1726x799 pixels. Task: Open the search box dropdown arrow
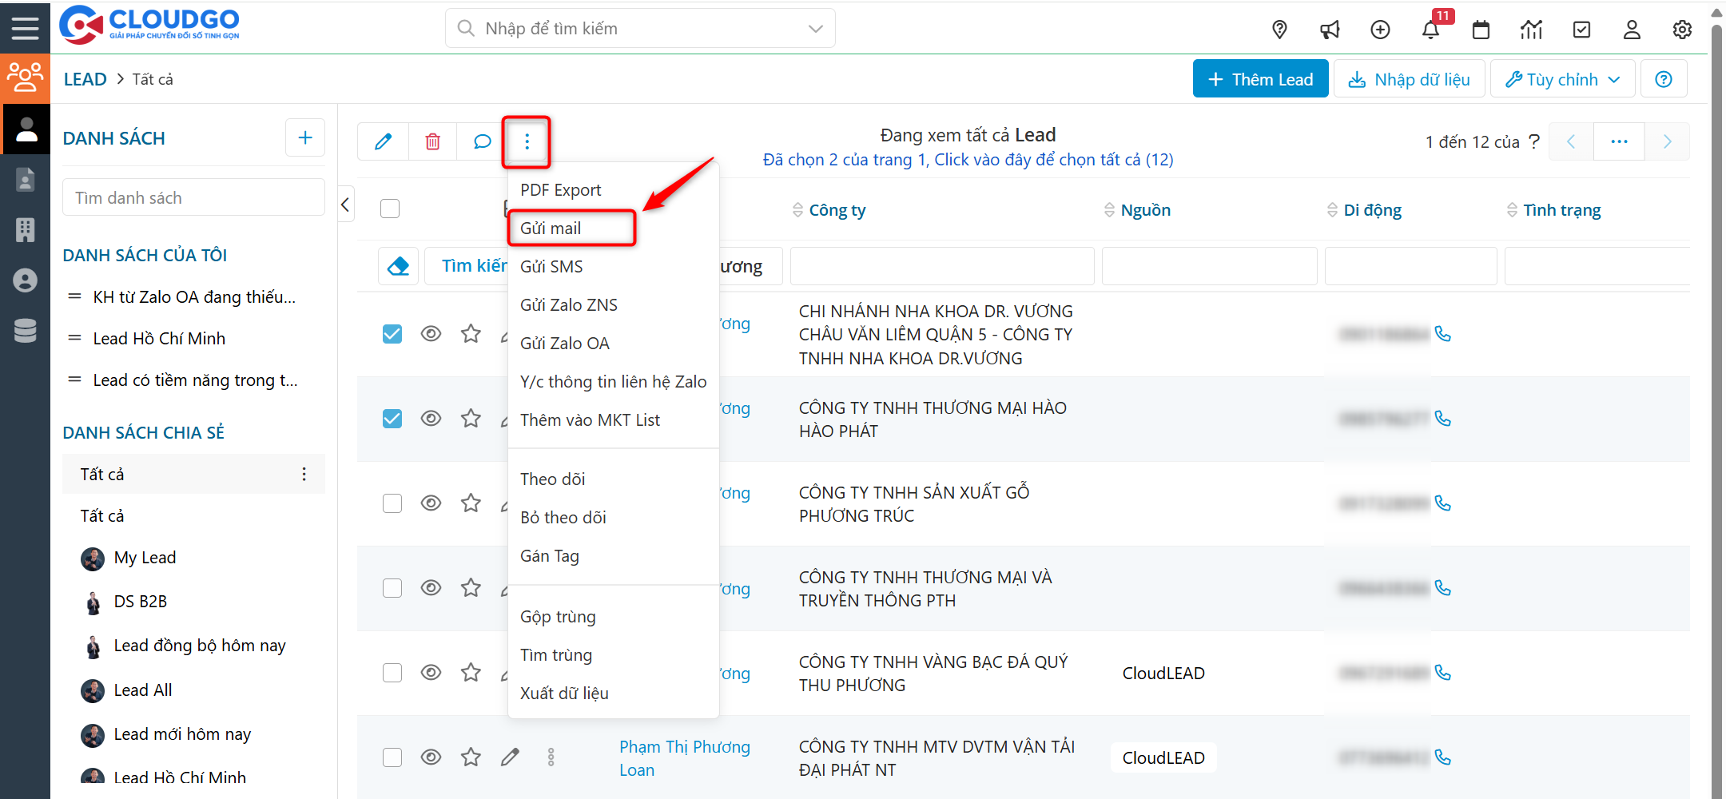pyautogui.click(x=815, y=29)
